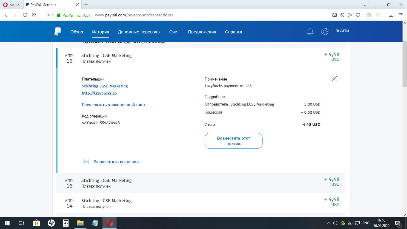Open the green circular extension icon
The width and height of the screenshot is (407, 229).
378,15
